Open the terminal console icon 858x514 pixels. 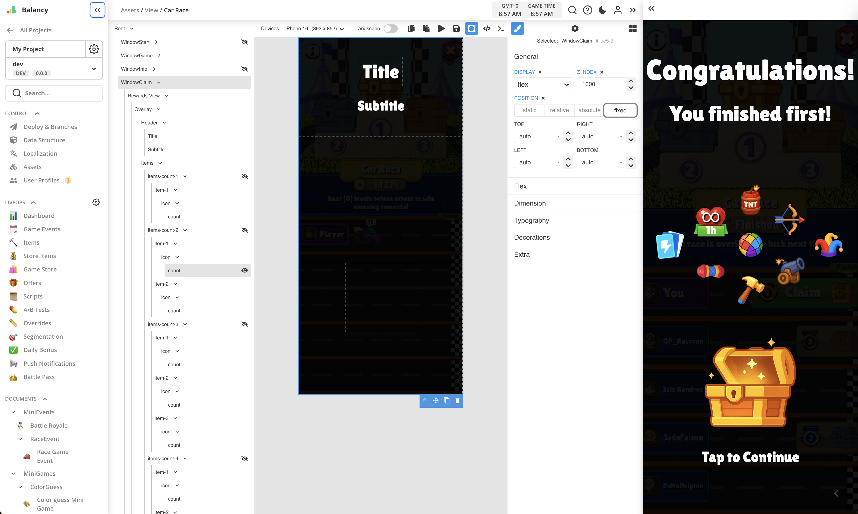click(501, 28)
